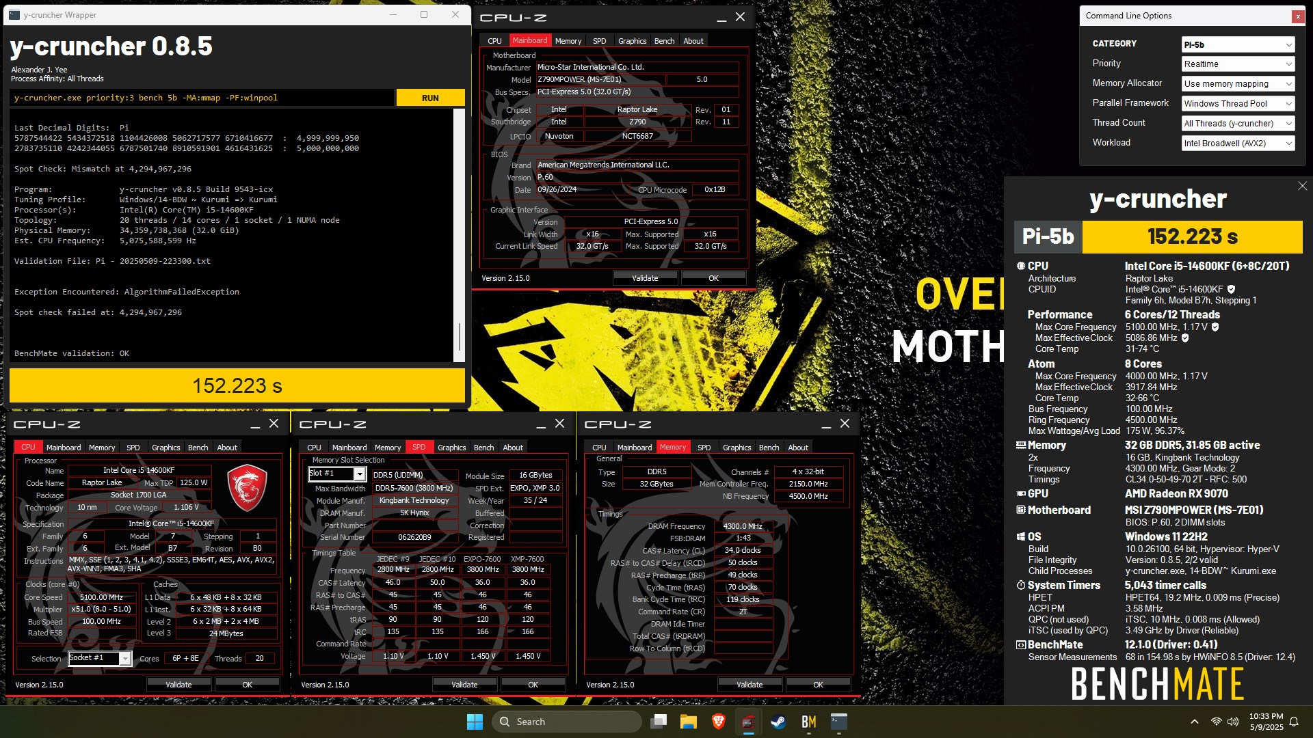This screenshot has width=1313, height=738.
Task: Click the System Timers clock icon
Action: click(1020, 586)
